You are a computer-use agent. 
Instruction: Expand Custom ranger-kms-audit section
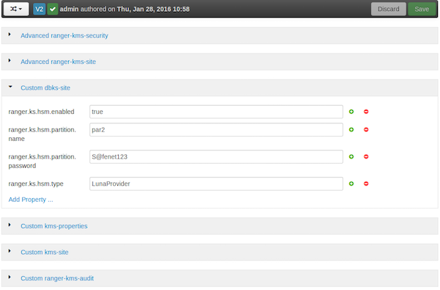(57, 278)
